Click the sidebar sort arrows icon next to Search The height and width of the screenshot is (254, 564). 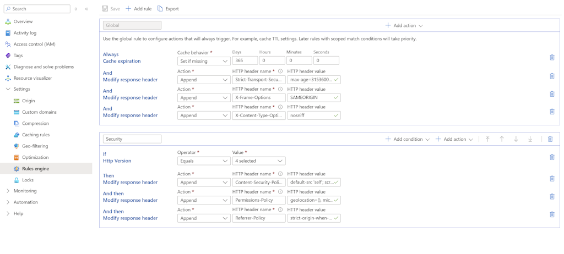click(x=76, y=9)
